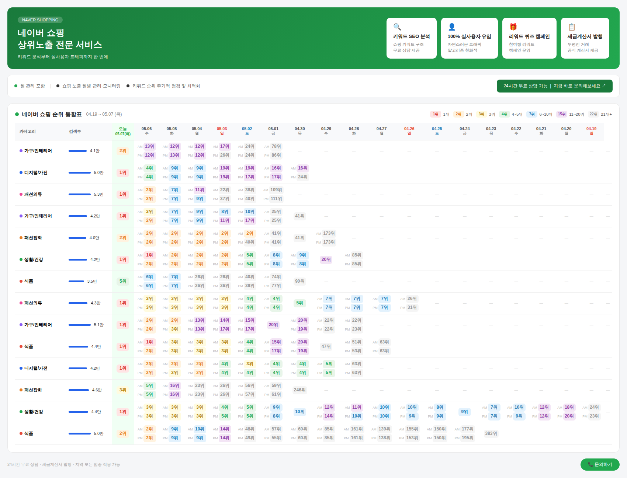Click the magnifier icon on the SEO card
This screenshot has height=478, width=627.
397,27
